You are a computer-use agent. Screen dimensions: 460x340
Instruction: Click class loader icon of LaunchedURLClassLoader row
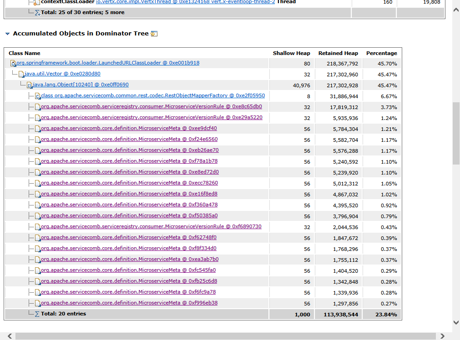13,63
